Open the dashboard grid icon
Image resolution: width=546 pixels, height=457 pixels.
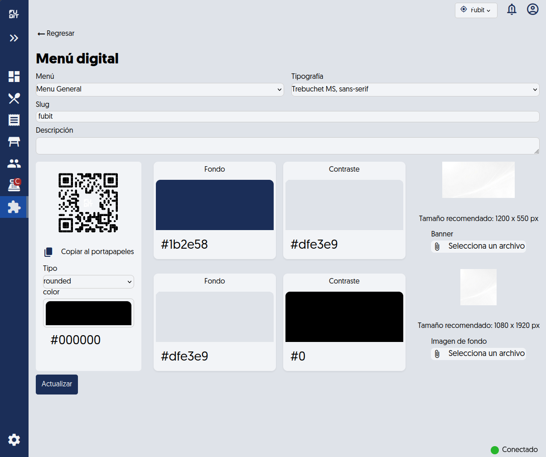coord(14,77)
